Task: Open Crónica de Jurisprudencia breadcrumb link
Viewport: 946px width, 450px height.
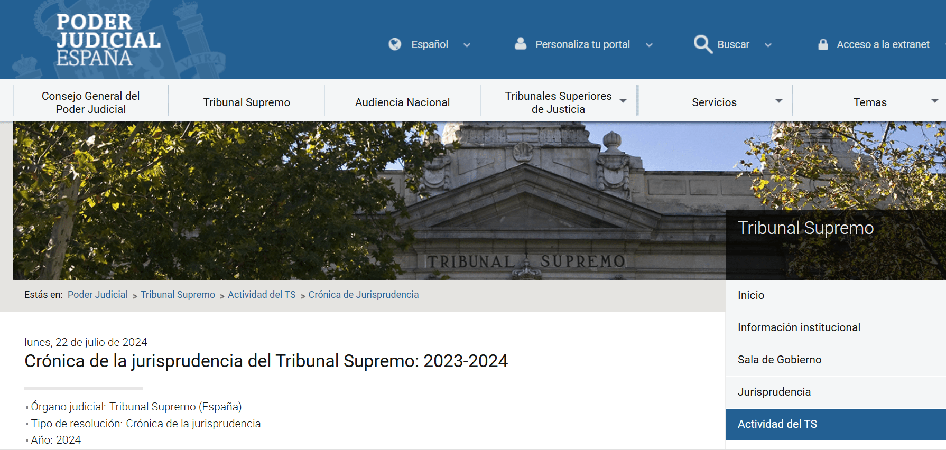Action: coord(364,295)
